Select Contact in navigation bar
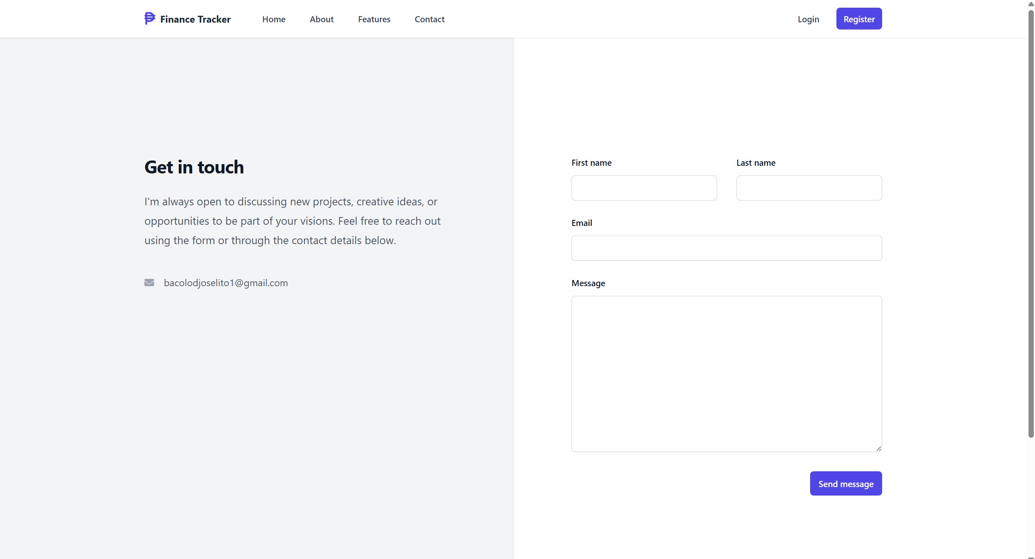1035x559 pixels. 429,19
